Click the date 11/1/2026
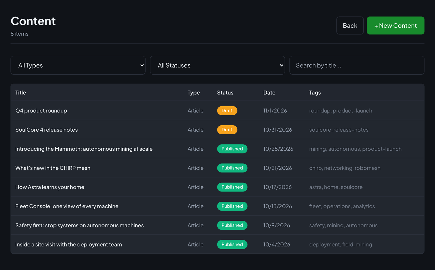This screenshot has width=435, height=270. pos(275,111)
